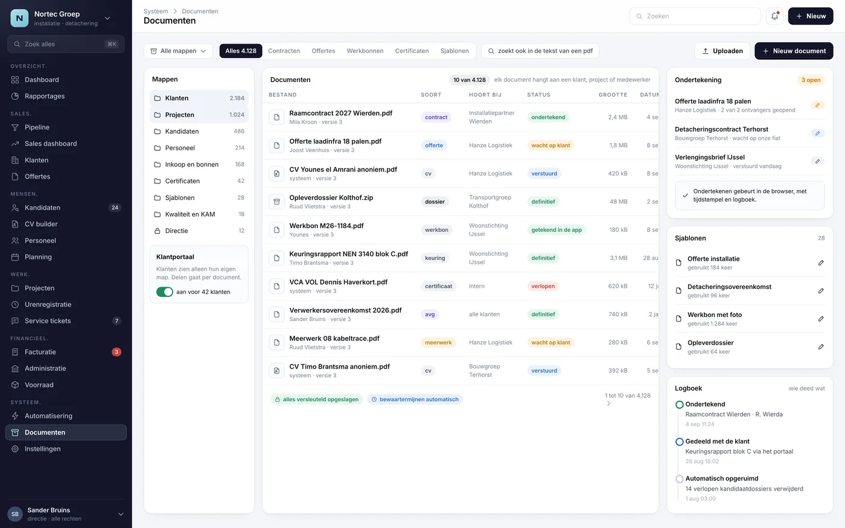Click the Nieuw button in the top bar
Image resolution: width=845 pixels, height=528 pixels.
tap(811, 16)
